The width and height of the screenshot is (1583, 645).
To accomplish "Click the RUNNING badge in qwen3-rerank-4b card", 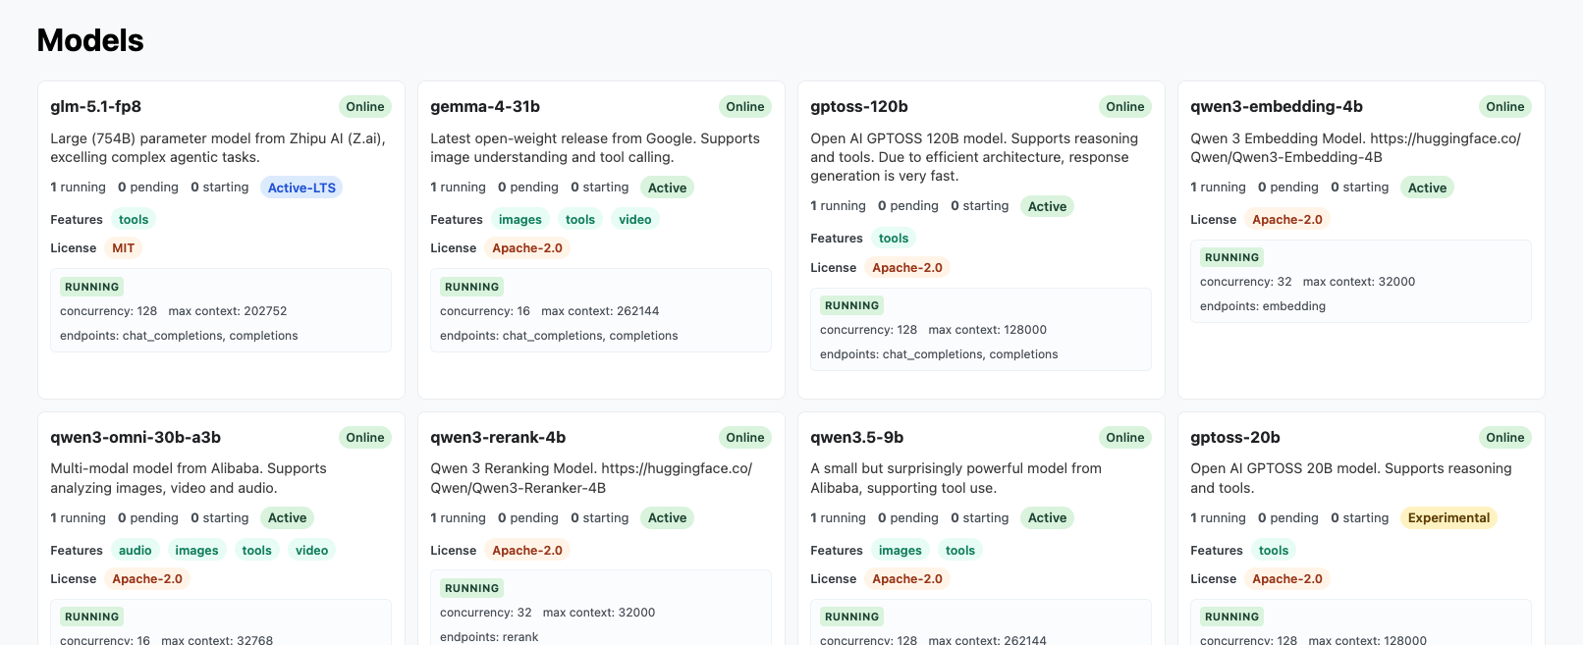I will tap(471, 588).
